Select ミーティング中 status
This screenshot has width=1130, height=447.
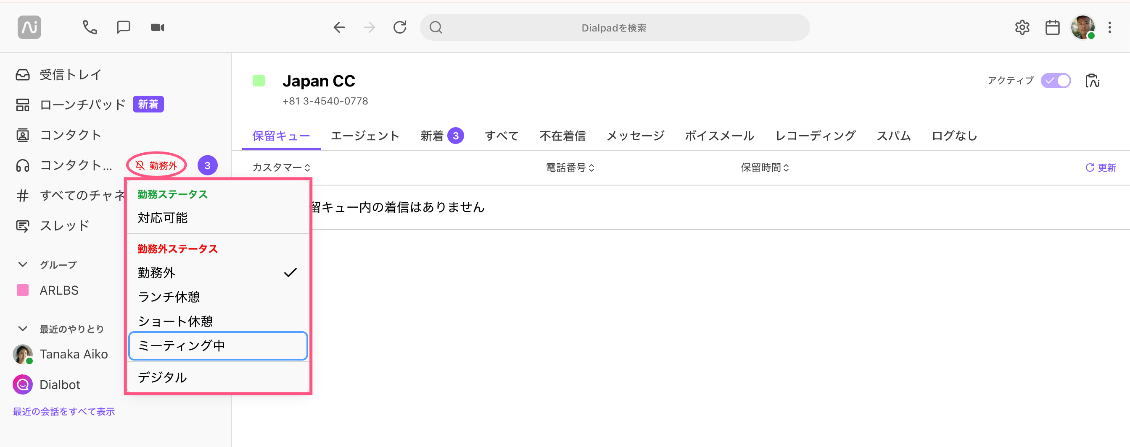218,346
